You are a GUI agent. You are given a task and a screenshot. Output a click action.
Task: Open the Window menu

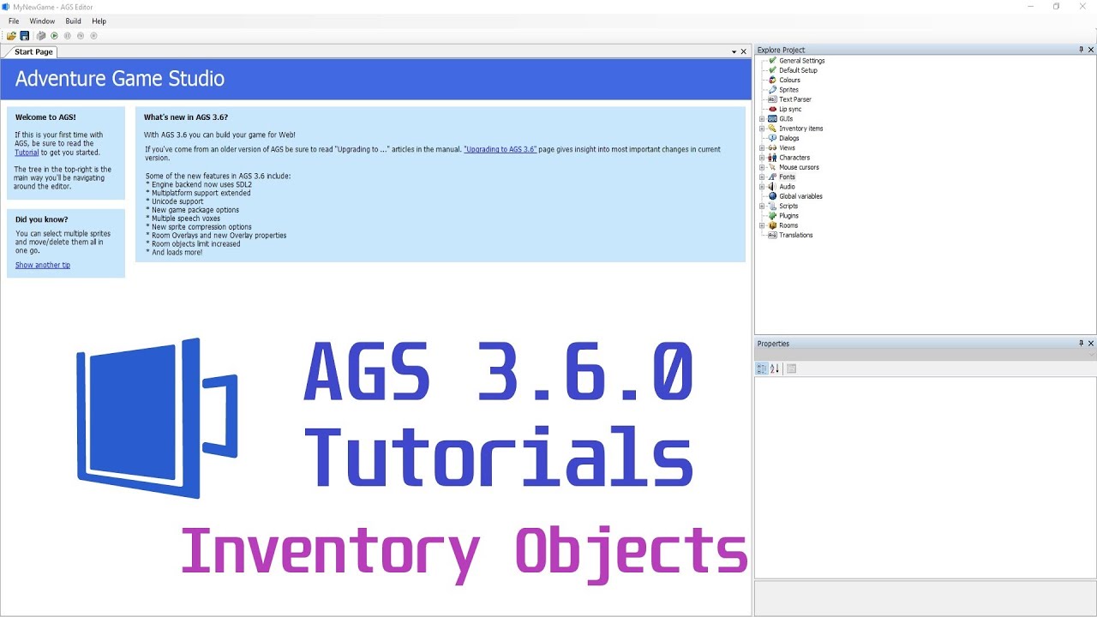pos(42,21)
